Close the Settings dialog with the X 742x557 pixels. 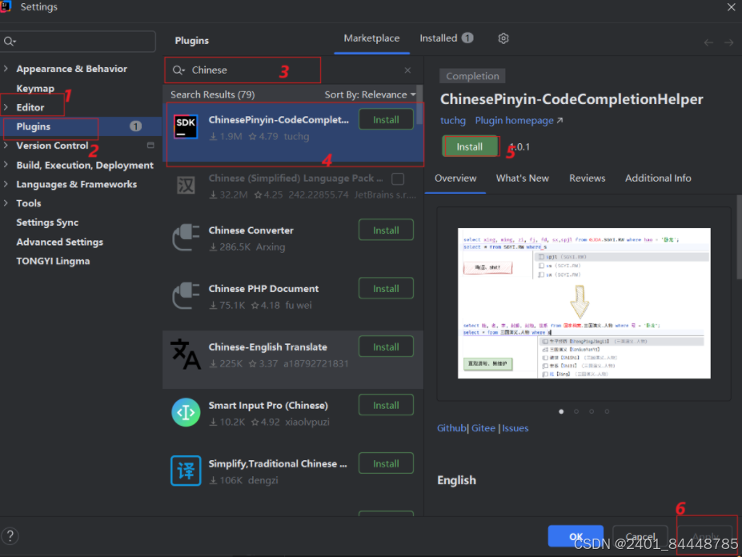[x=731, y=6]
